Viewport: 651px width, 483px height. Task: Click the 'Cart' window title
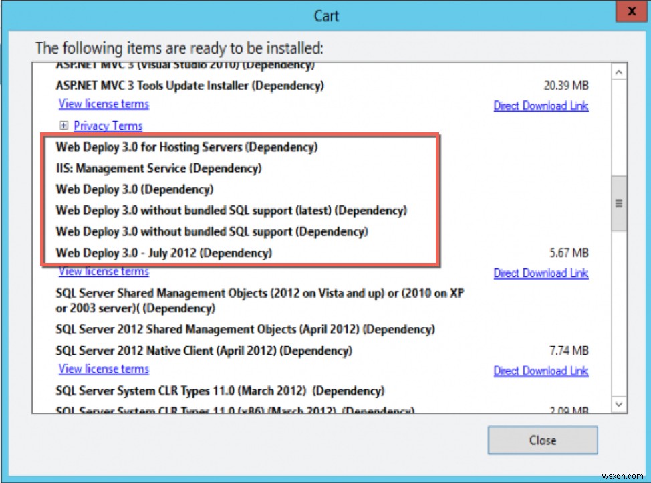326,16
